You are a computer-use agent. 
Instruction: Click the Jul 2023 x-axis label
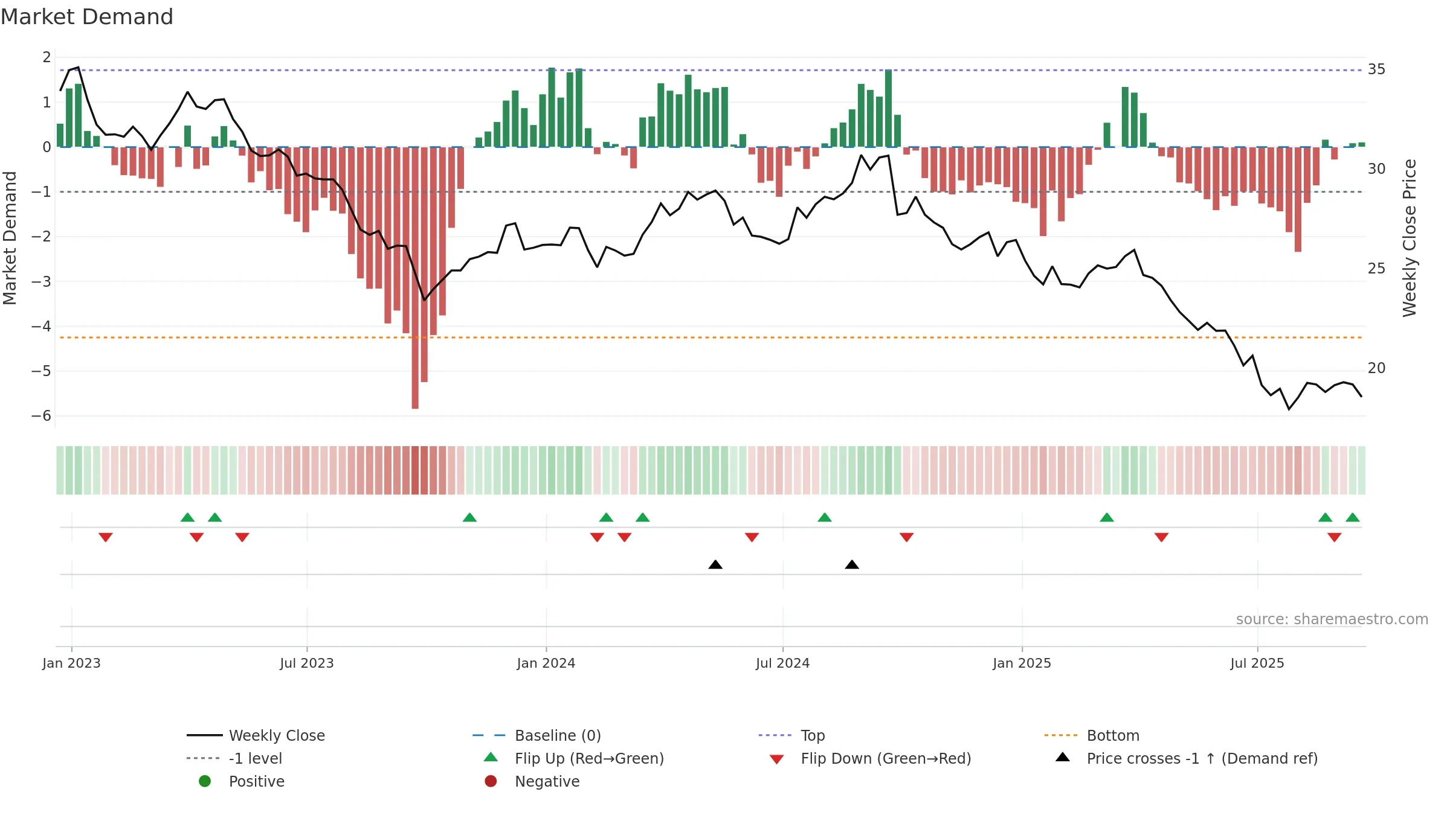307,663
